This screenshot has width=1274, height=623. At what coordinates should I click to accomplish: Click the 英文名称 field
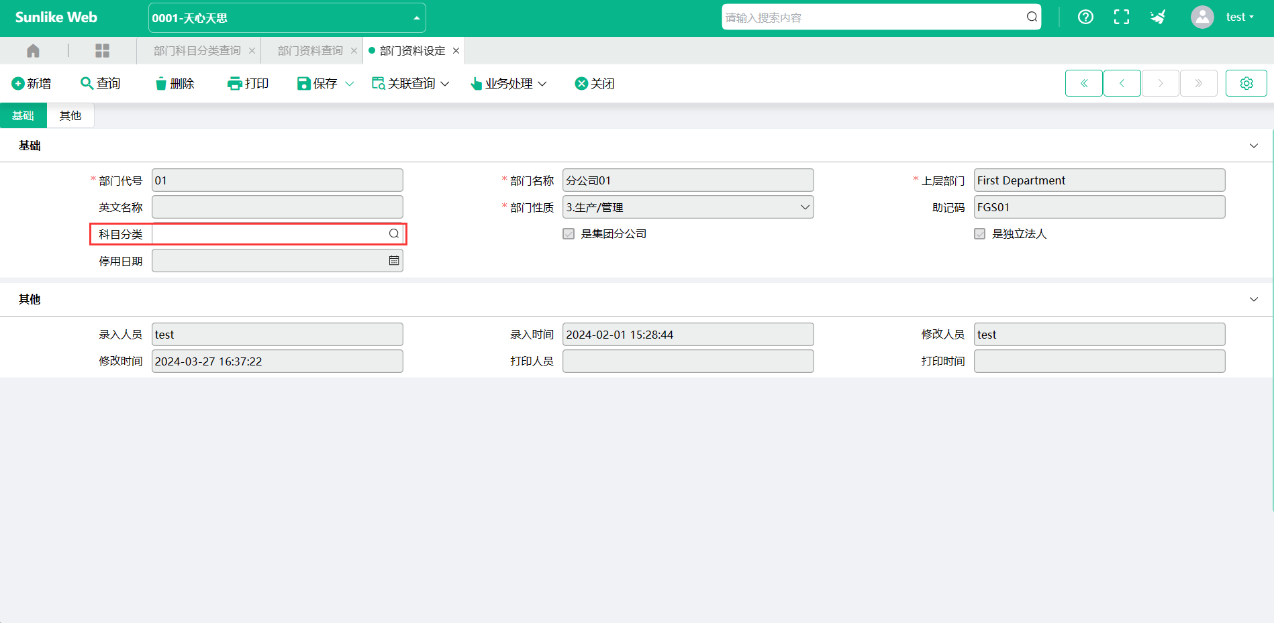[x=277, y=207]
